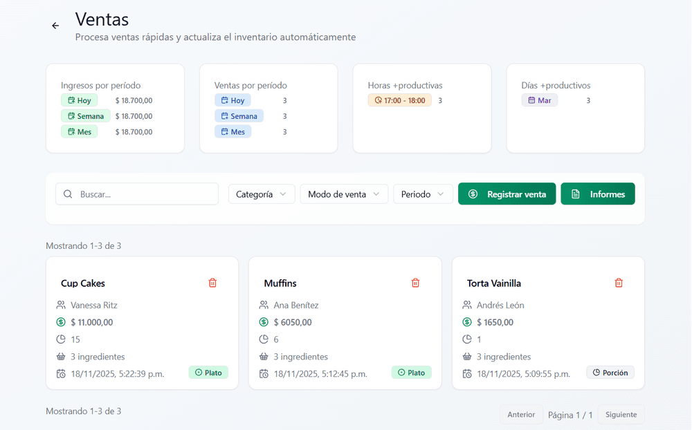Screen dimensions: 692x430
Task: Select the Mes badge under Ingresos por período
Action: [x=79, y=131]
